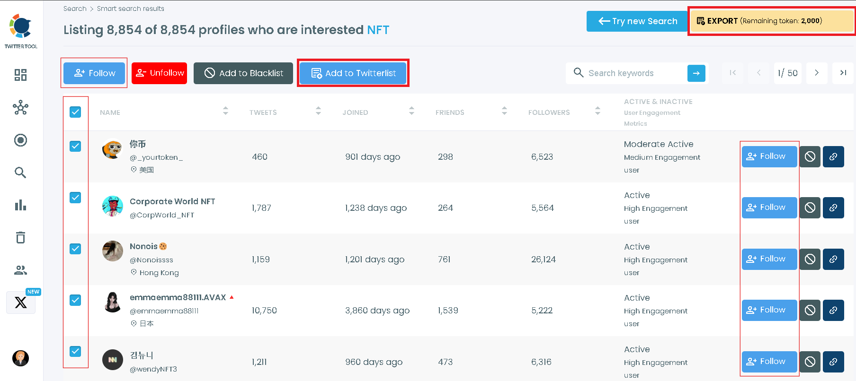Click the followers value 26,124
Viewport: 856px width, 381px height.
[544, 260]
